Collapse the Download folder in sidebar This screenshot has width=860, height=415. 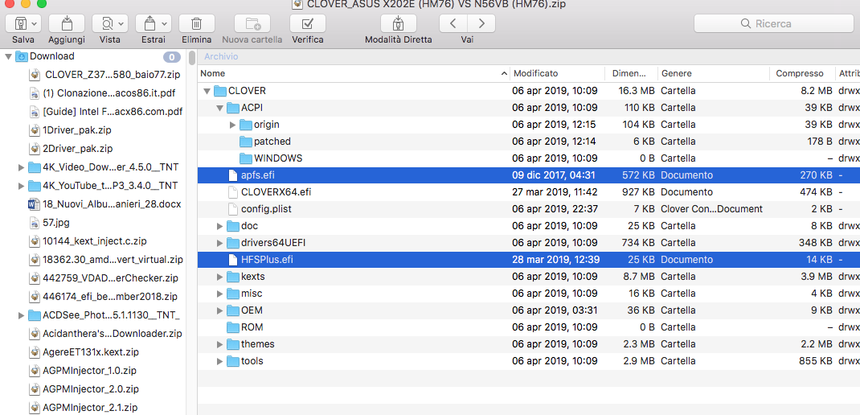(x=8, y=56)
